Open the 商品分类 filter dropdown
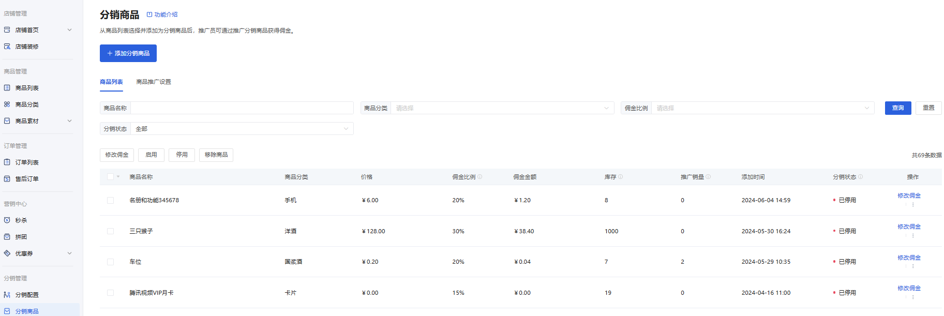Screen dimensions: 944x316 [x=502, y=108]
